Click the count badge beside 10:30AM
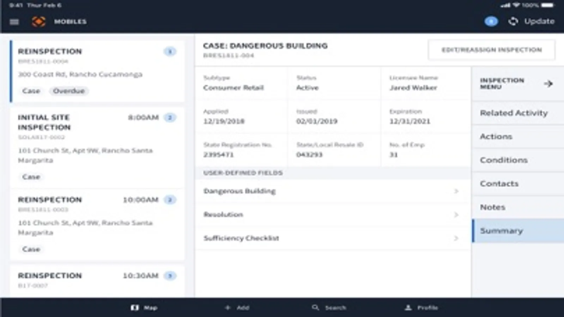This screenshot has width=564, height=317. pos(170,276)
